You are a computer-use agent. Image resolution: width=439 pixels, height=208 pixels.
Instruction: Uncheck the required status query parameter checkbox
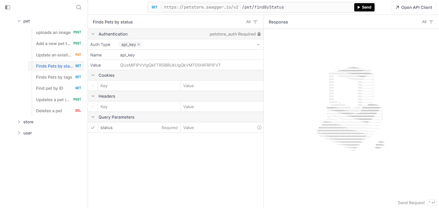93,127
